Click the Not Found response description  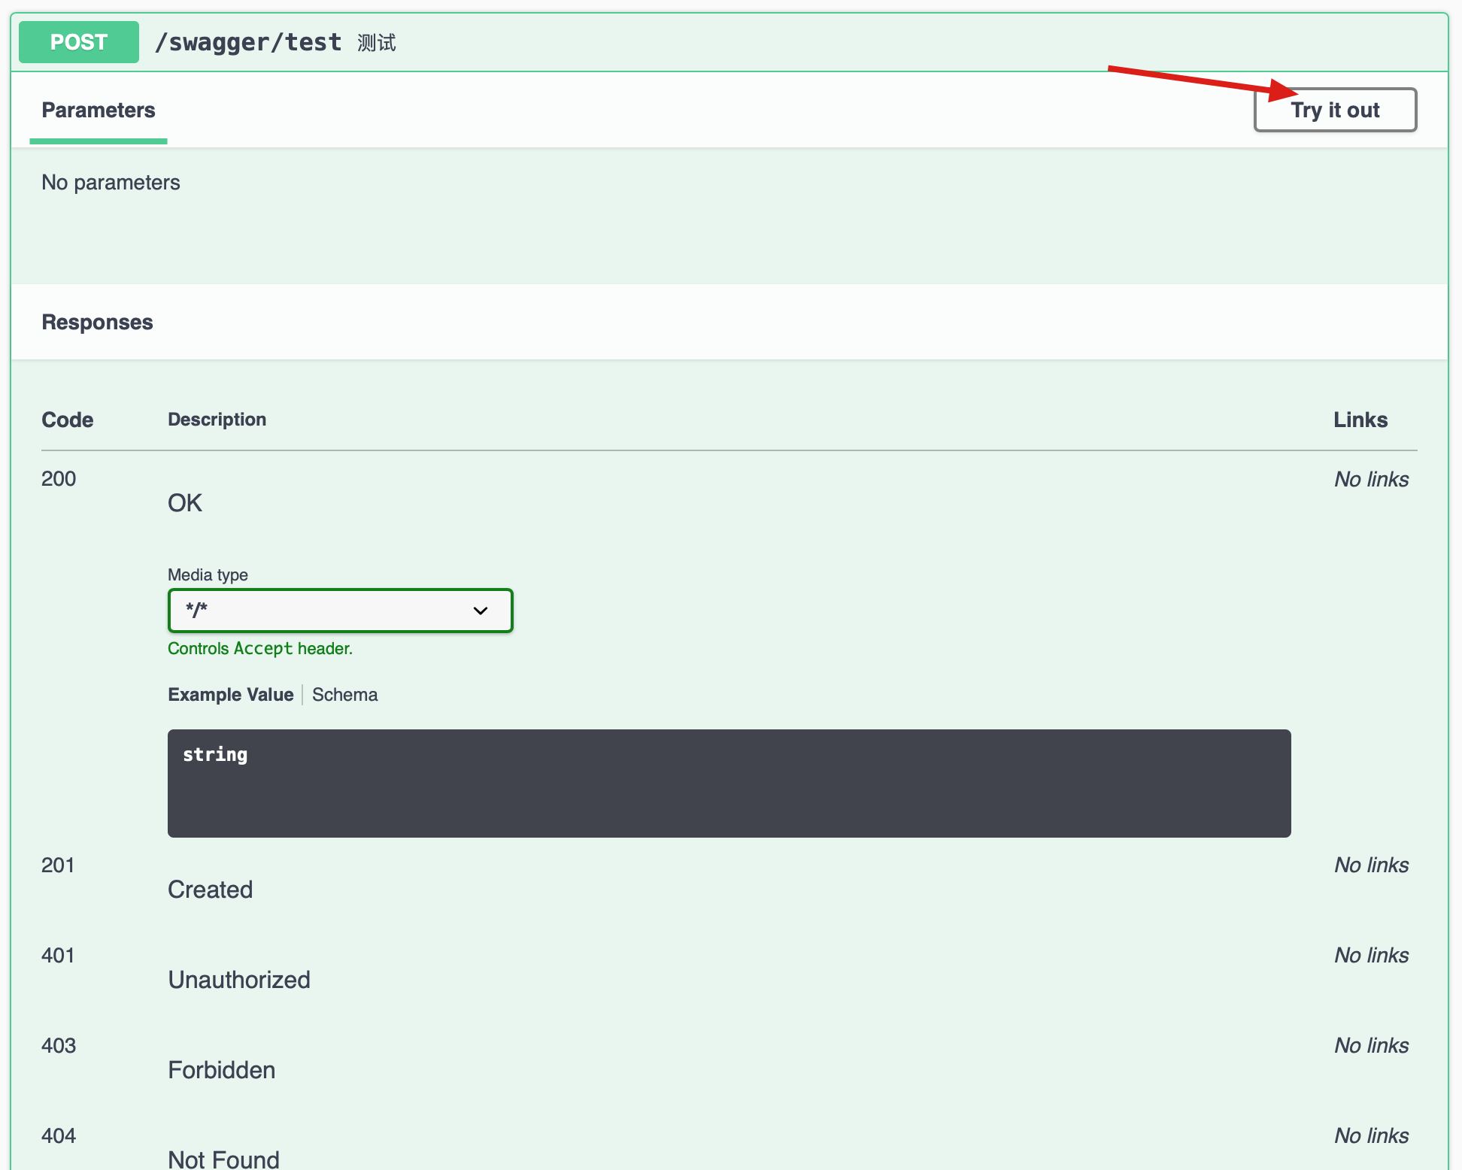tap(223, 1159)
